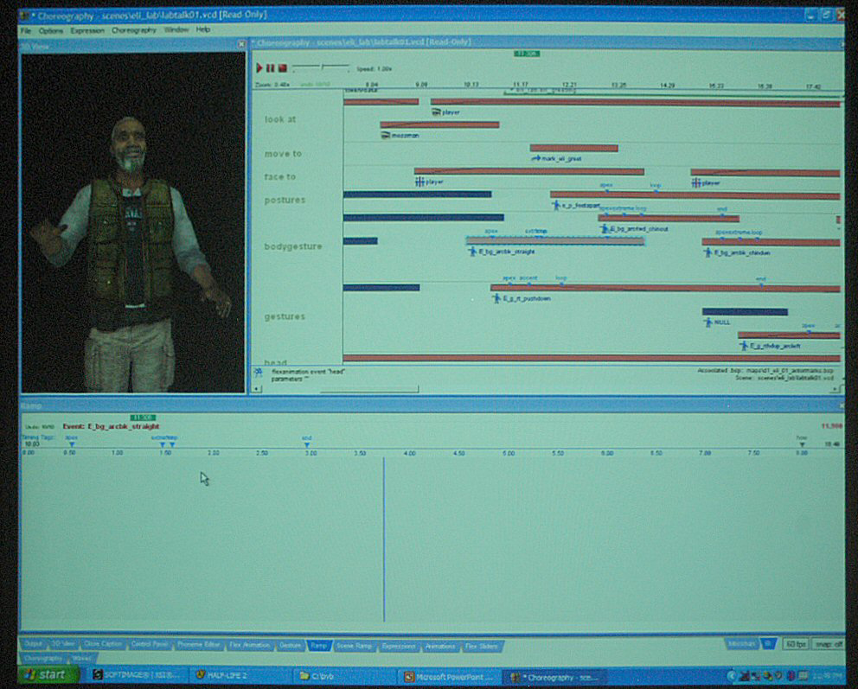Open the File menu
This screenshot has height=689, width=858.
pos(26,30)
